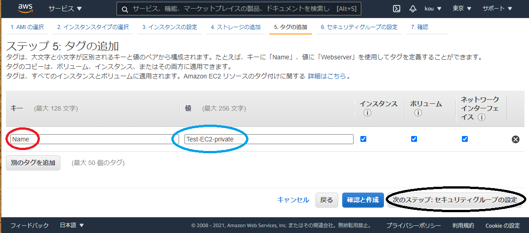
Task: Select the 5. タグの追加 tab
Action: pyautogui.click(x=291, y=27)
